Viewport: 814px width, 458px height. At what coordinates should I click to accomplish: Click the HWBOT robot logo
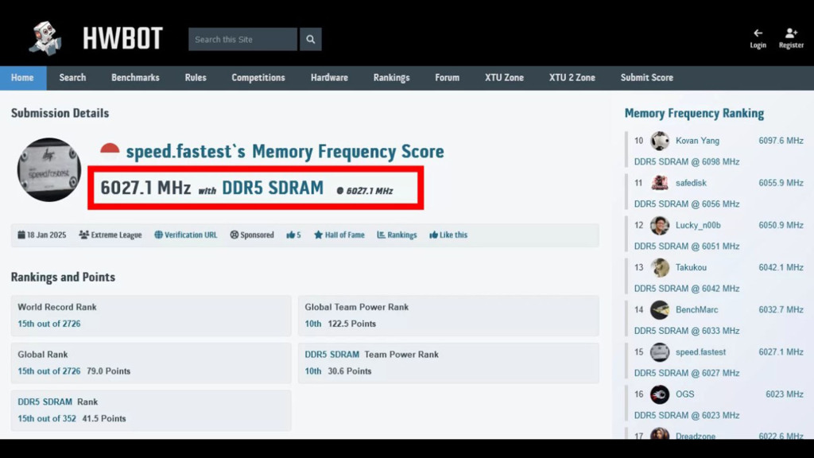coord(45,38)
